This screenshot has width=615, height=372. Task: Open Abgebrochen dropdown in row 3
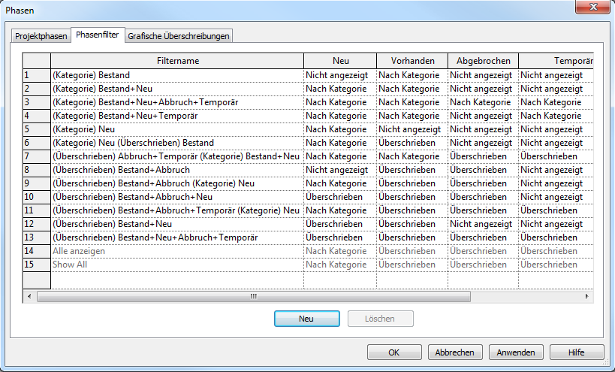tap(482, 102)
